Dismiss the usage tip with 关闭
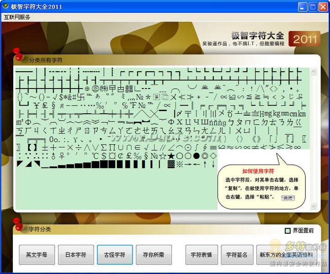 [x=288, y=198]
